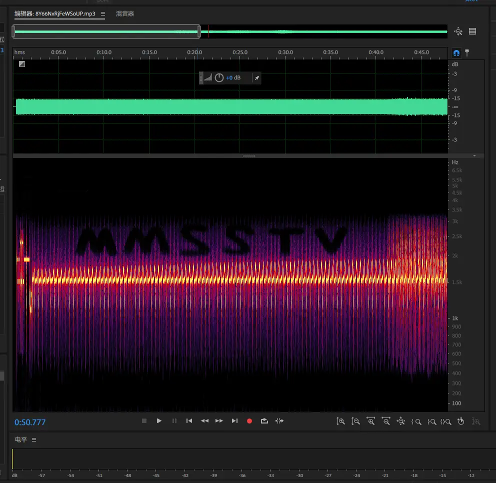Click the stopwatch zoom-to-time icon
This screenshot has height=483, width=496.
tap(461, 421)
